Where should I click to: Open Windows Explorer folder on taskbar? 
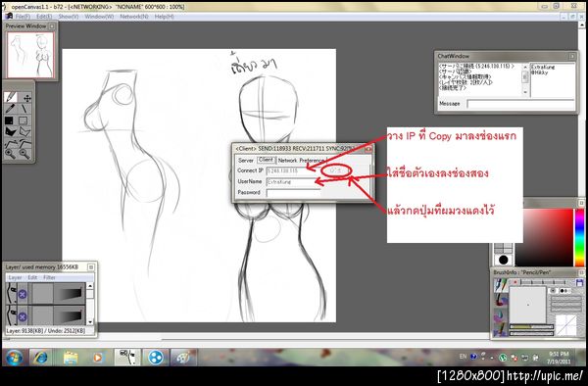(71, 358)
